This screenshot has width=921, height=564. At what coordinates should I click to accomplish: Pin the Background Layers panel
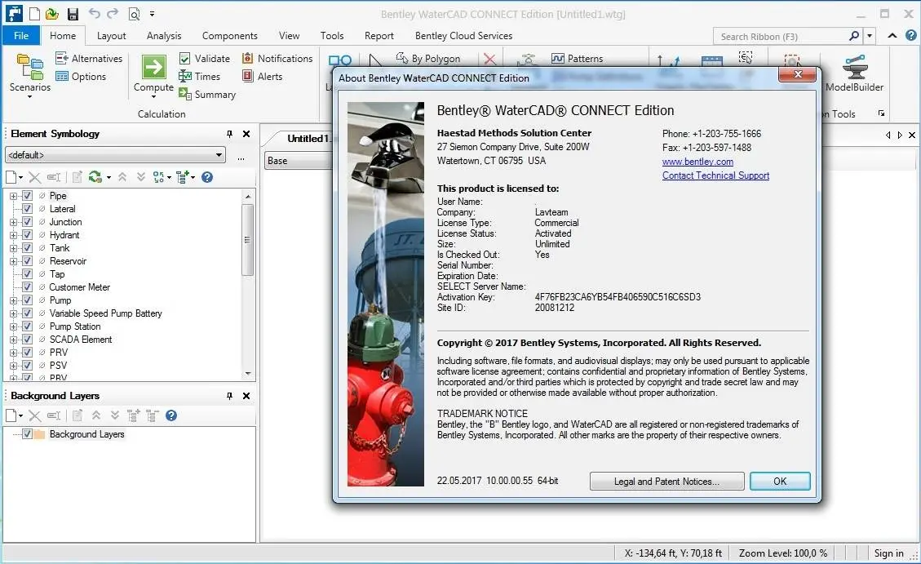coord(230,396)
